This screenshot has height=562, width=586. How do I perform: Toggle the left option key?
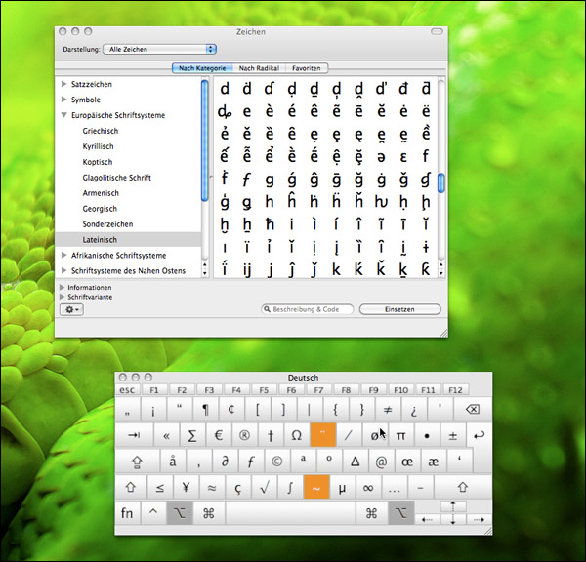tap(181, 512)
